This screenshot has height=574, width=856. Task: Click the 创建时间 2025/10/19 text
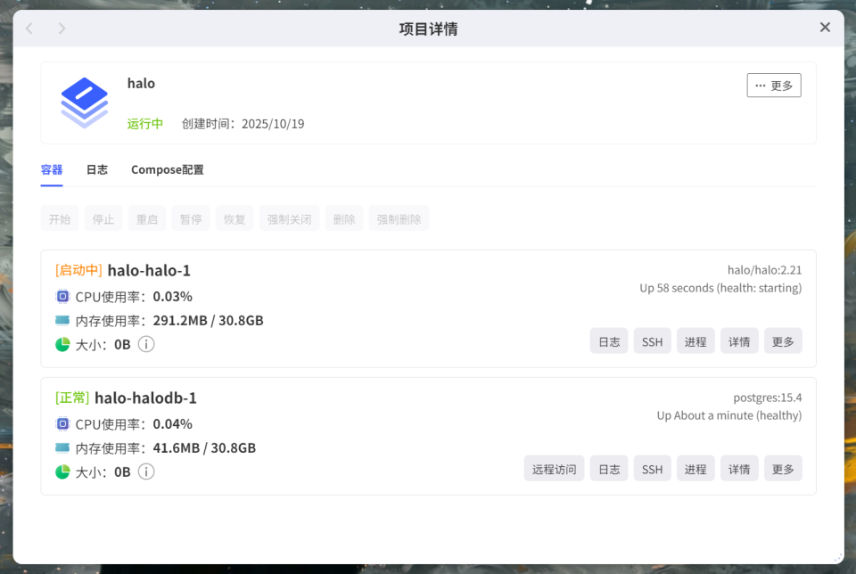click(243, 124)
